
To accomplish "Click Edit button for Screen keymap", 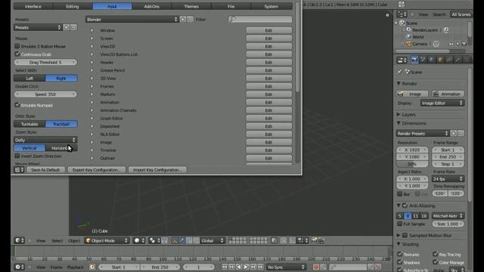I will [x=269, y=39].
